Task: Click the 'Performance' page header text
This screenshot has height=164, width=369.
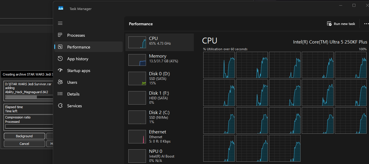Action: 141,24
